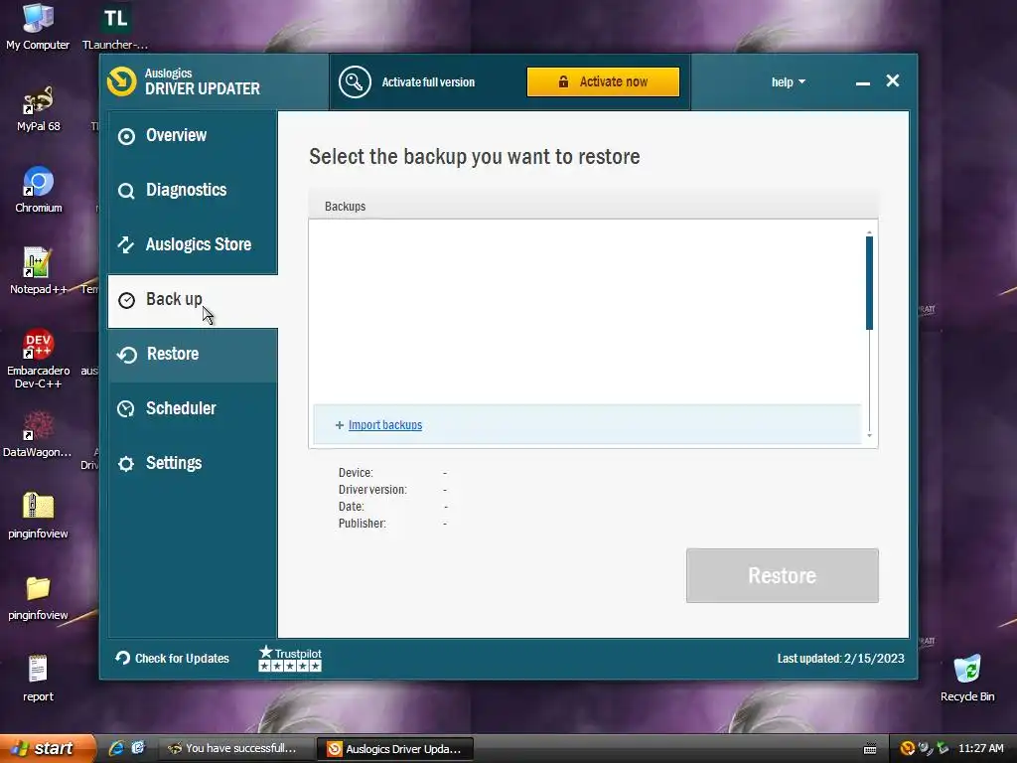
Task: Select the Notepad++ desktop icon
Action: point(38,272)
